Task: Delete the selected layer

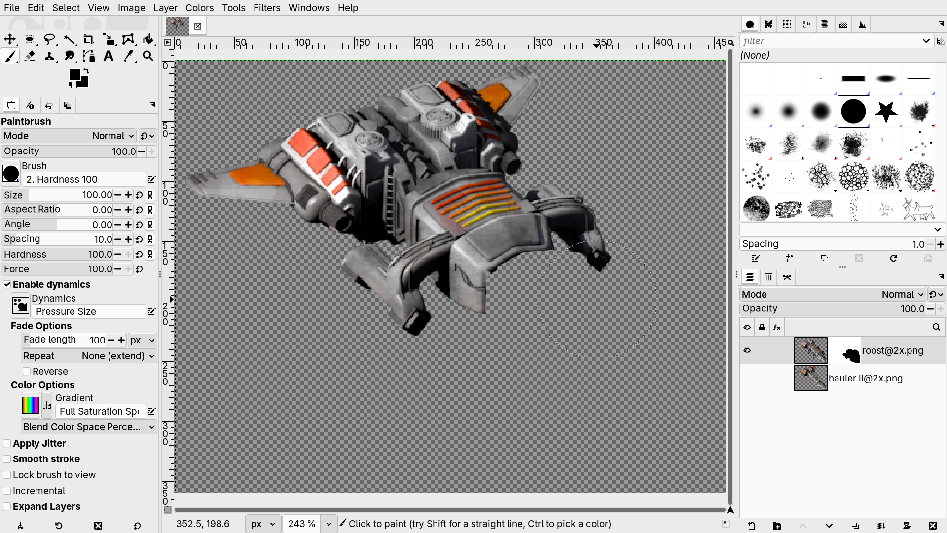Action: coord(932,526)
